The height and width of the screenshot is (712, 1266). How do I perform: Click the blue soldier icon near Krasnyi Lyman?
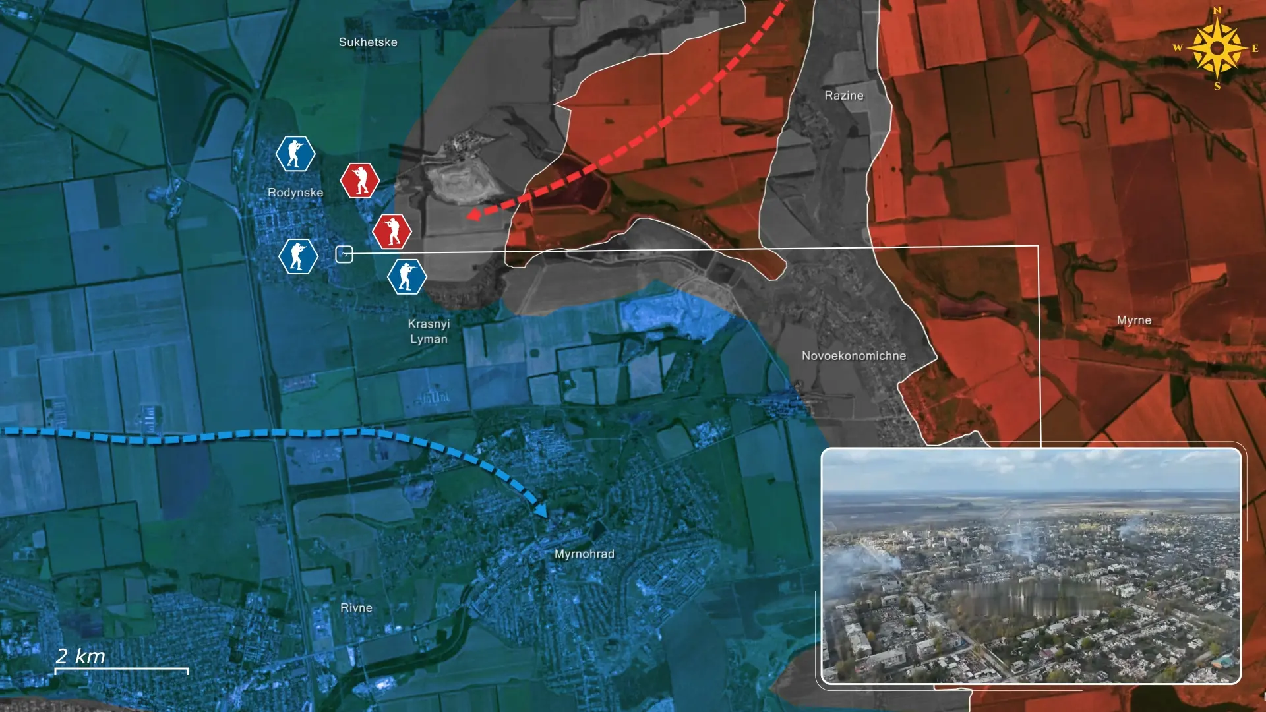tap(406, 276)
